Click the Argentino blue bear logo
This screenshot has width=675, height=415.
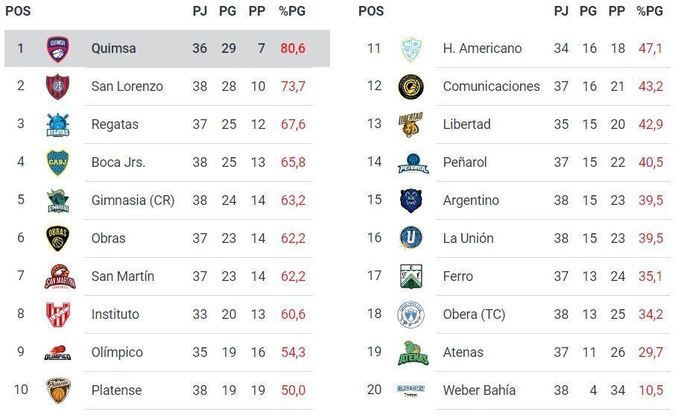411,200
